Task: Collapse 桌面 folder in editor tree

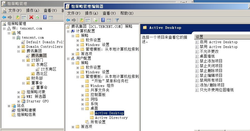Action: click(82, 109)
